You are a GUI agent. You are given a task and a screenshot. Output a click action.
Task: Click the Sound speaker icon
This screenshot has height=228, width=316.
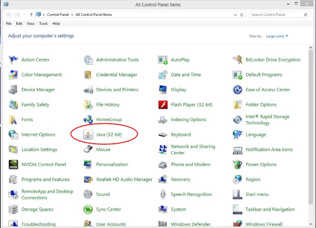(88, 194)
